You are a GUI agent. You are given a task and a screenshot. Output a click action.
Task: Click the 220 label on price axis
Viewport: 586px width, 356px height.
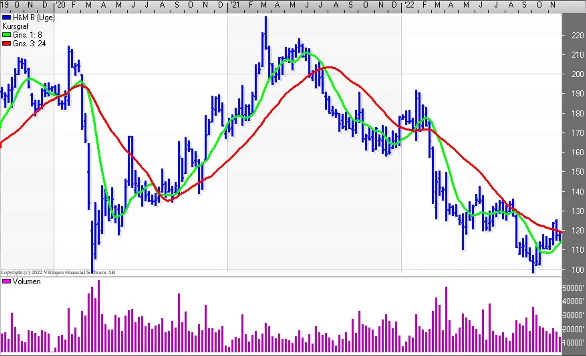(577, 35)
